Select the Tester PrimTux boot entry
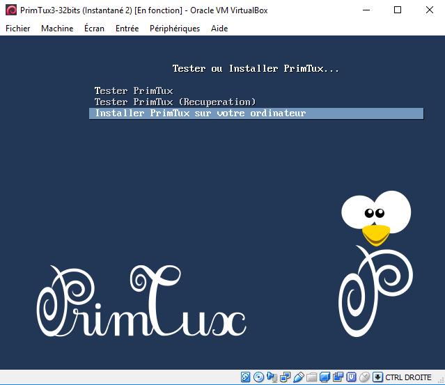The width and height of the screenshot is (445, 385). tap(134, 91)
